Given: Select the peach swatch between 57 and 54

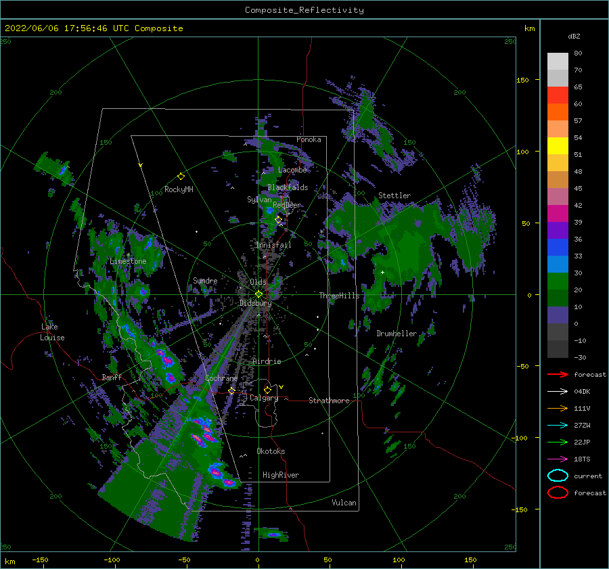Looking at the screenshot, I should [558, 129].
